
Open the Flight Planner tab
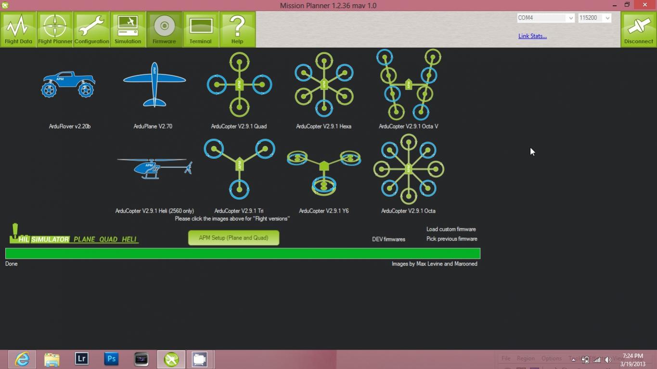(x=55, y=29)
